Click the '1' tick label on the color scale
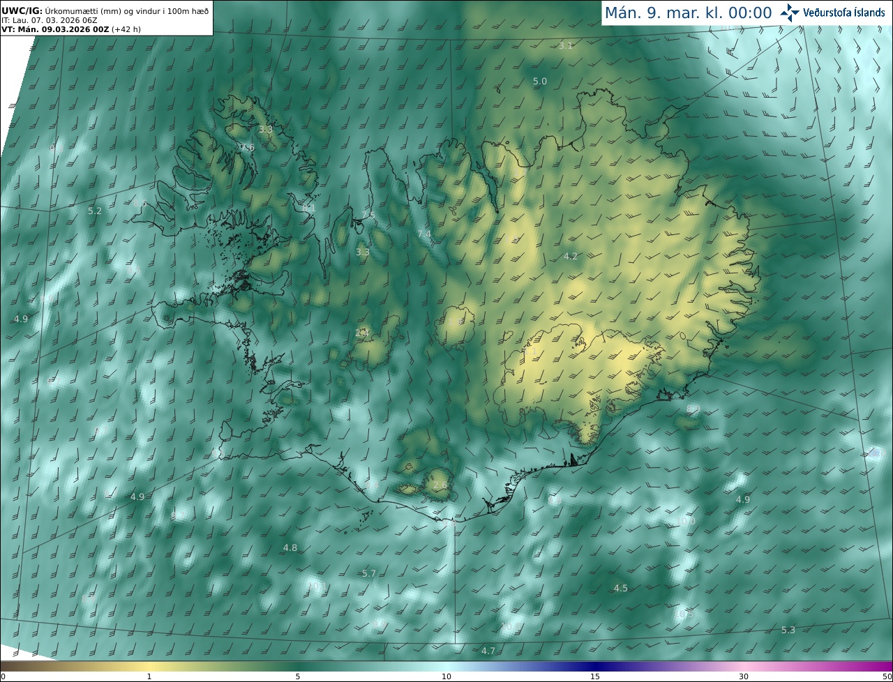 pos(149,676)
